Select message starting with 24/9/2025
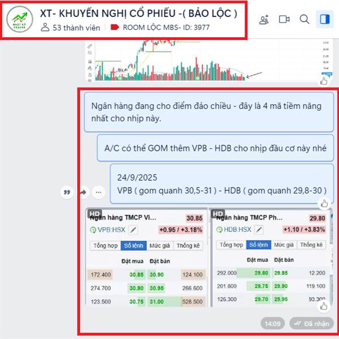Screen dimensions: 339x339 222,184
